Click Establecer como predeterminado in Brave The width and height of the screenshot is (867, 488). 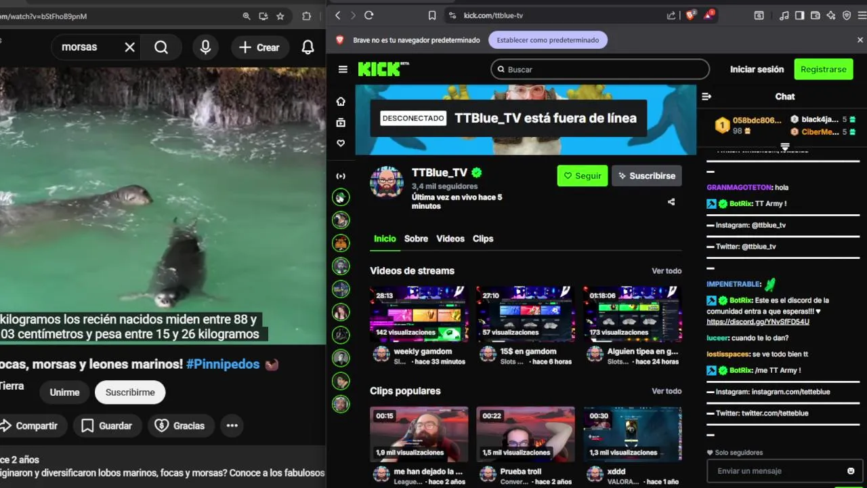click(x=548, y=40)
